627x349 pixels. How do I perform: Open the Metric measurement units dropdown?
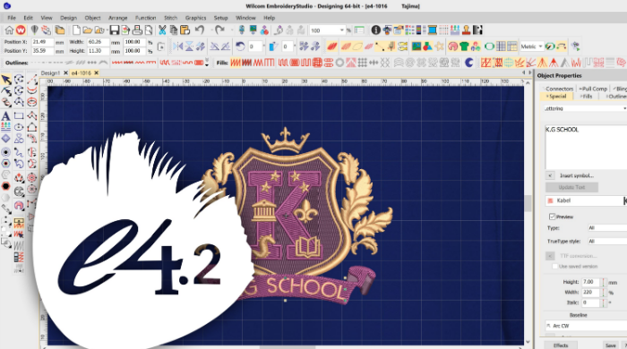tap(531, 47)
